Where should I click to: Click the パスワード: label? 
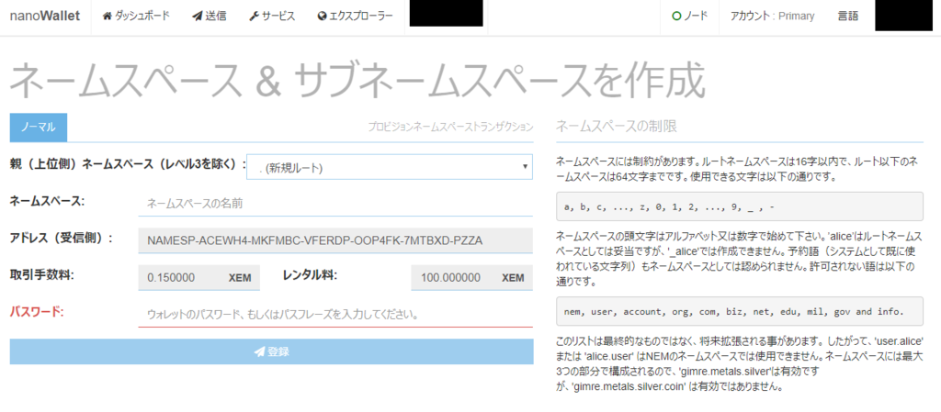point(37,311)
